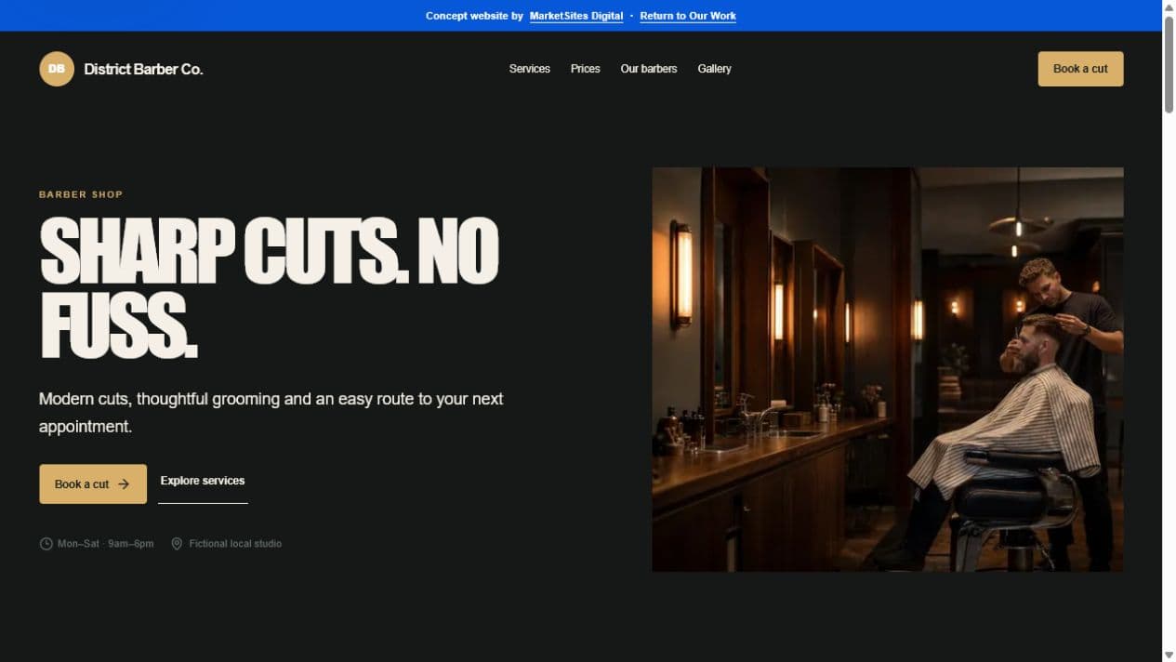Open the MarketSites Digital link
This screenshot has height=662, width=1176.
point(576,16)
